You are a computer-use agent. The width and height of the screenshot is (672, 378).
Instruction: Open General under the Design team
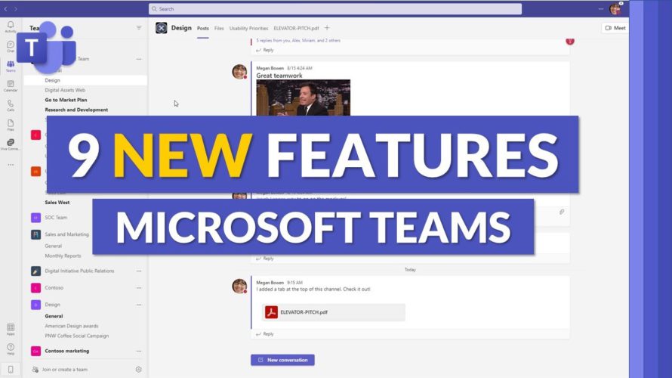54,316
